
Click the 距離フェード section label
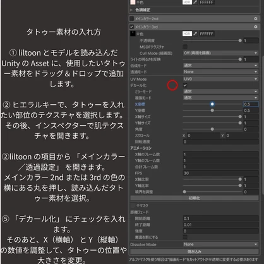coord(140,212)
